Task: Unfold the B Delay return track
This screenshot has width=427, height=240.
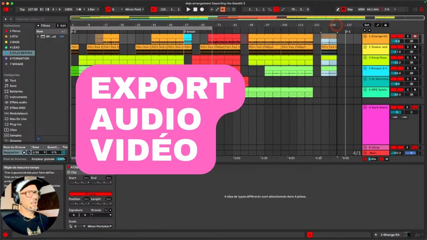Action: point(365,147)
